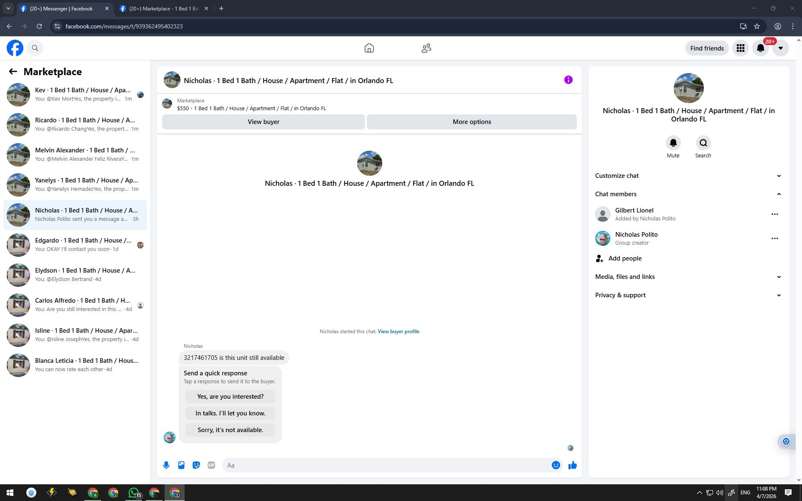Open the Edgardo conversation
Viewport: 802px width, 501px height.
(x=75, y=245)
